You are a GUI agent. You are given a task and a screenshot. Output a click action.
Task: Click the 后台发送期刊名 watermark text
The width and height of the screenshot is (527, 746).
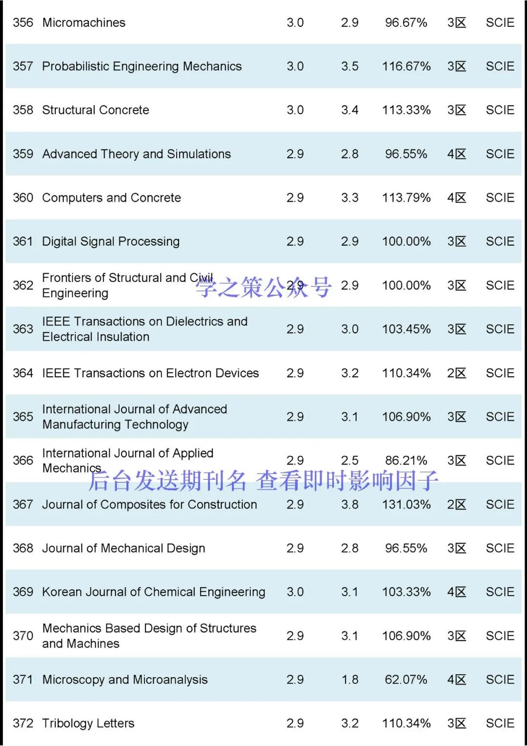coord(167,481)
